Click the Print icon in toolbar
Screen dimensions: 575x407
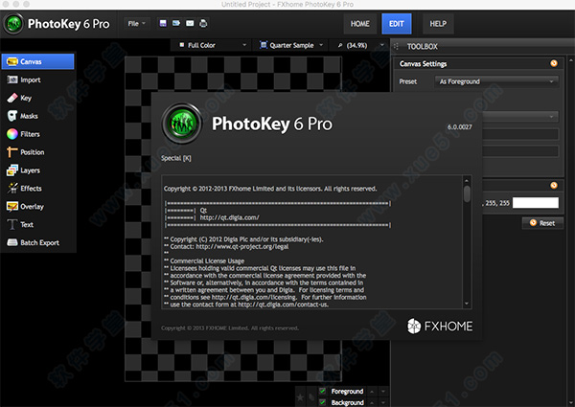tap(203, 23)
